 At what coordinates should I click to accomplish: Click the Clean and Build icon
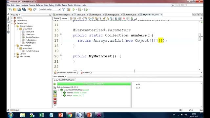(x=69, y=10)
